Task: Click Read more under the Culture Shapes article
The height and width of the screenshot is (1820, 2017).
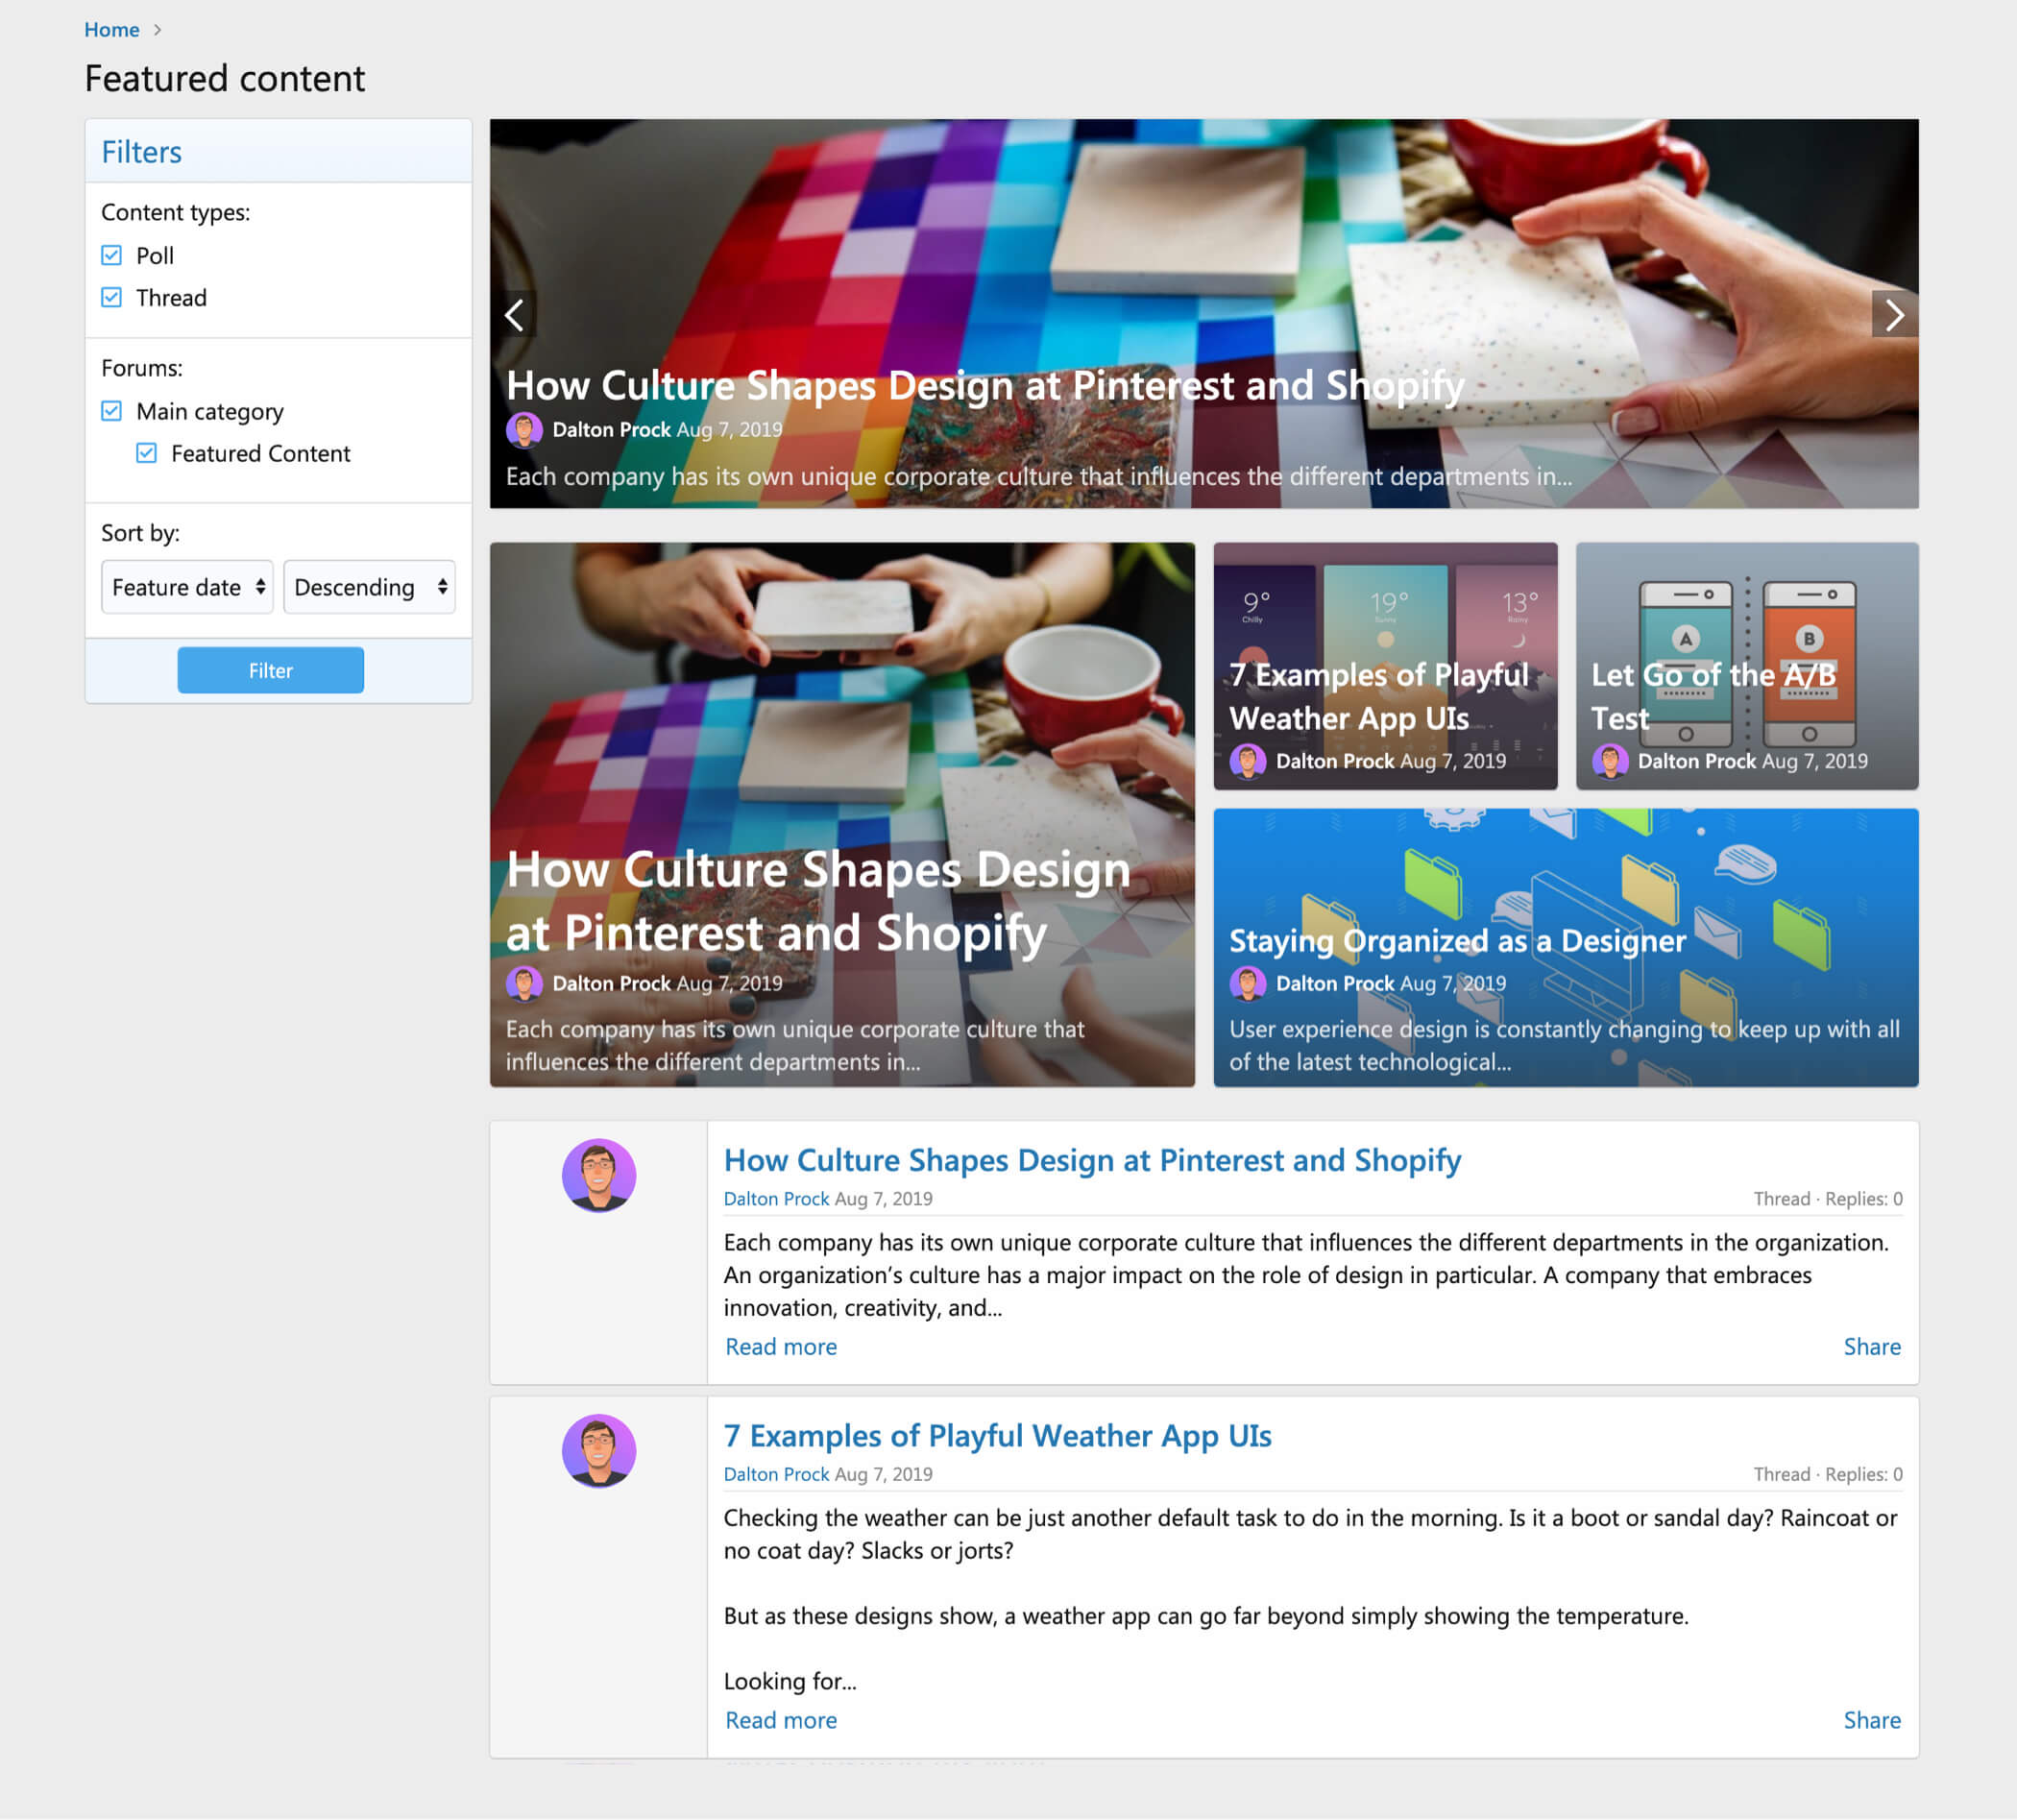Action: (x=780, y=1347)
